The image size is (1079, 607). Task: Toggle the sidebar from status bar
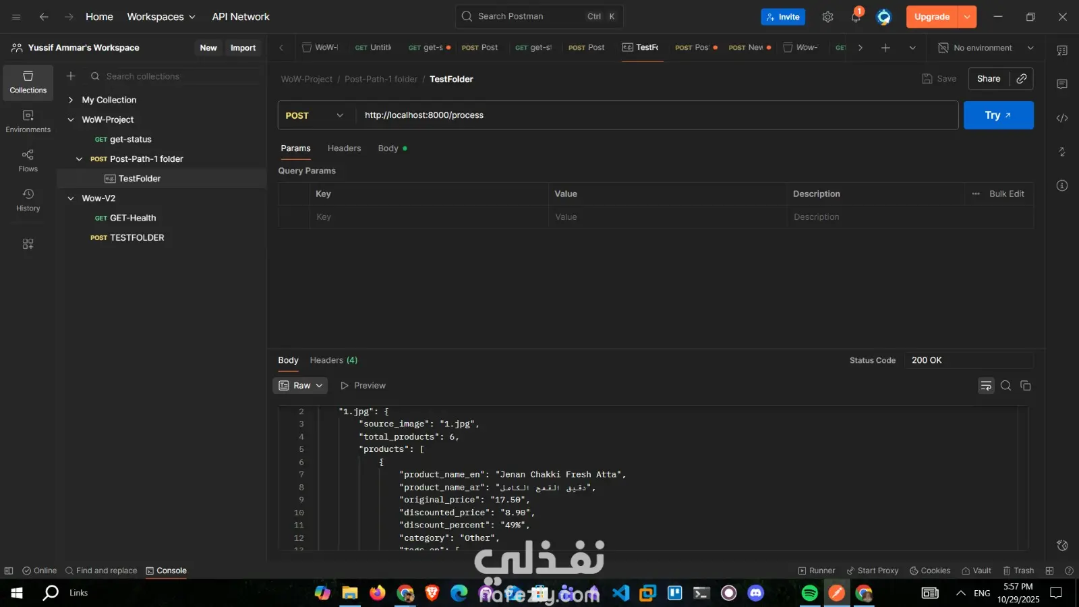tap(9, 571)
